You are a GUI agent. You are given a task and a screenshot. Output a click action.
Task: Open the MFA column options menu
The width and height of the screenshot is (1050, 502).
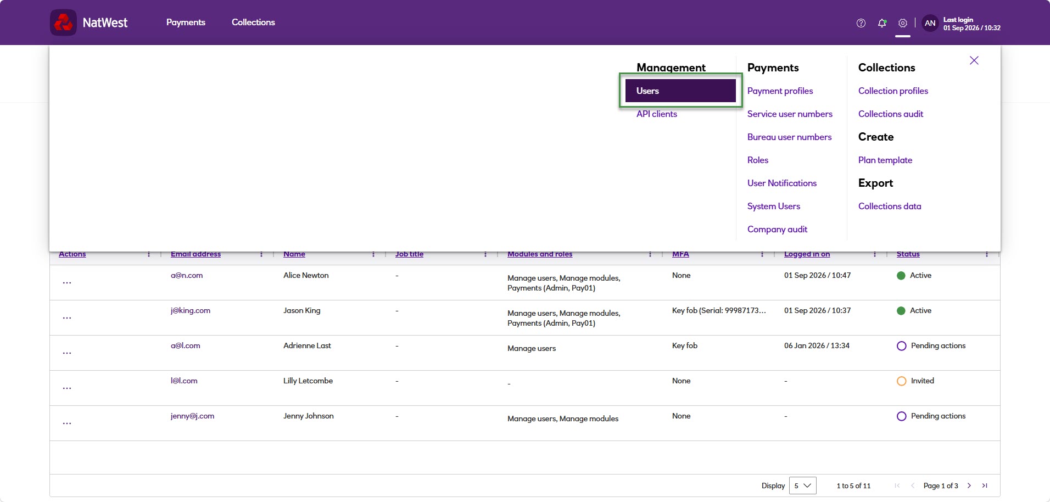click(x=762, y=254)
